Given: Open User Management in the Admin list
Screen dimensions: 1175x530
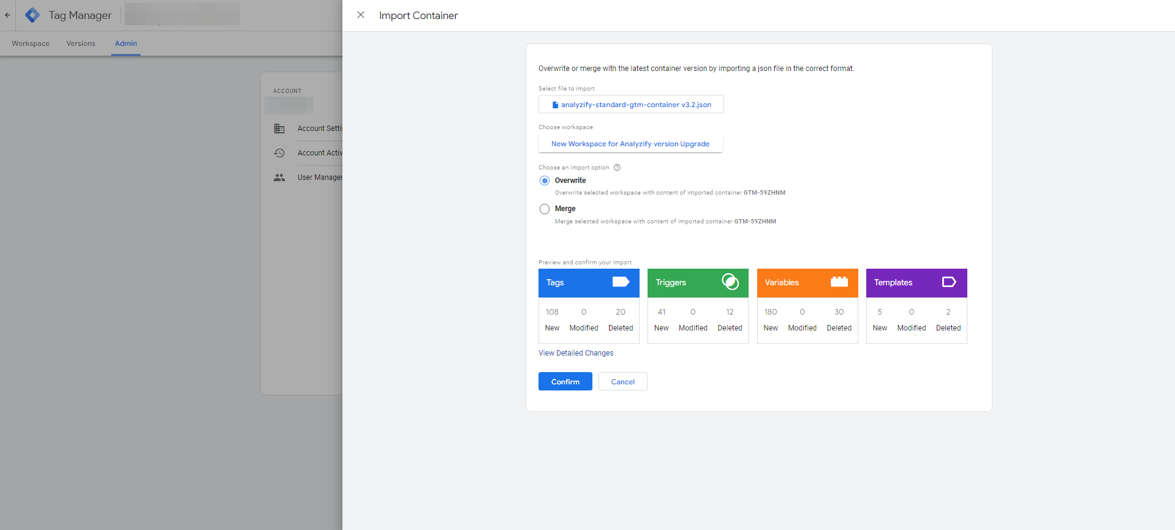Looking at the screenshot, I should pos(320,177).
